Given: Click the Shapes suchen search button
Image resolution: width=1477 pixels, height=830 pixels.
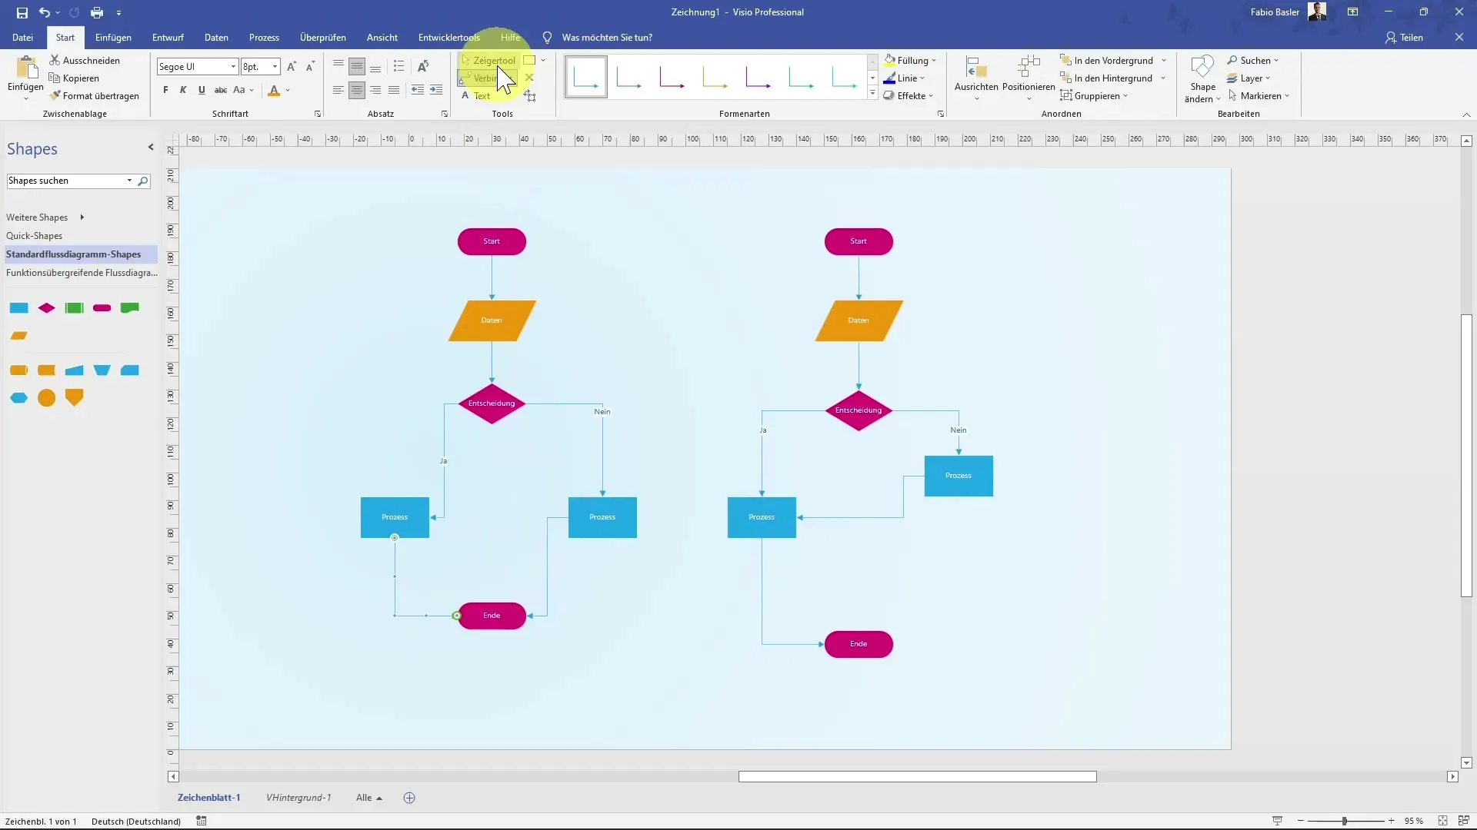Looking at the screenshot, I should click(143, 181).
